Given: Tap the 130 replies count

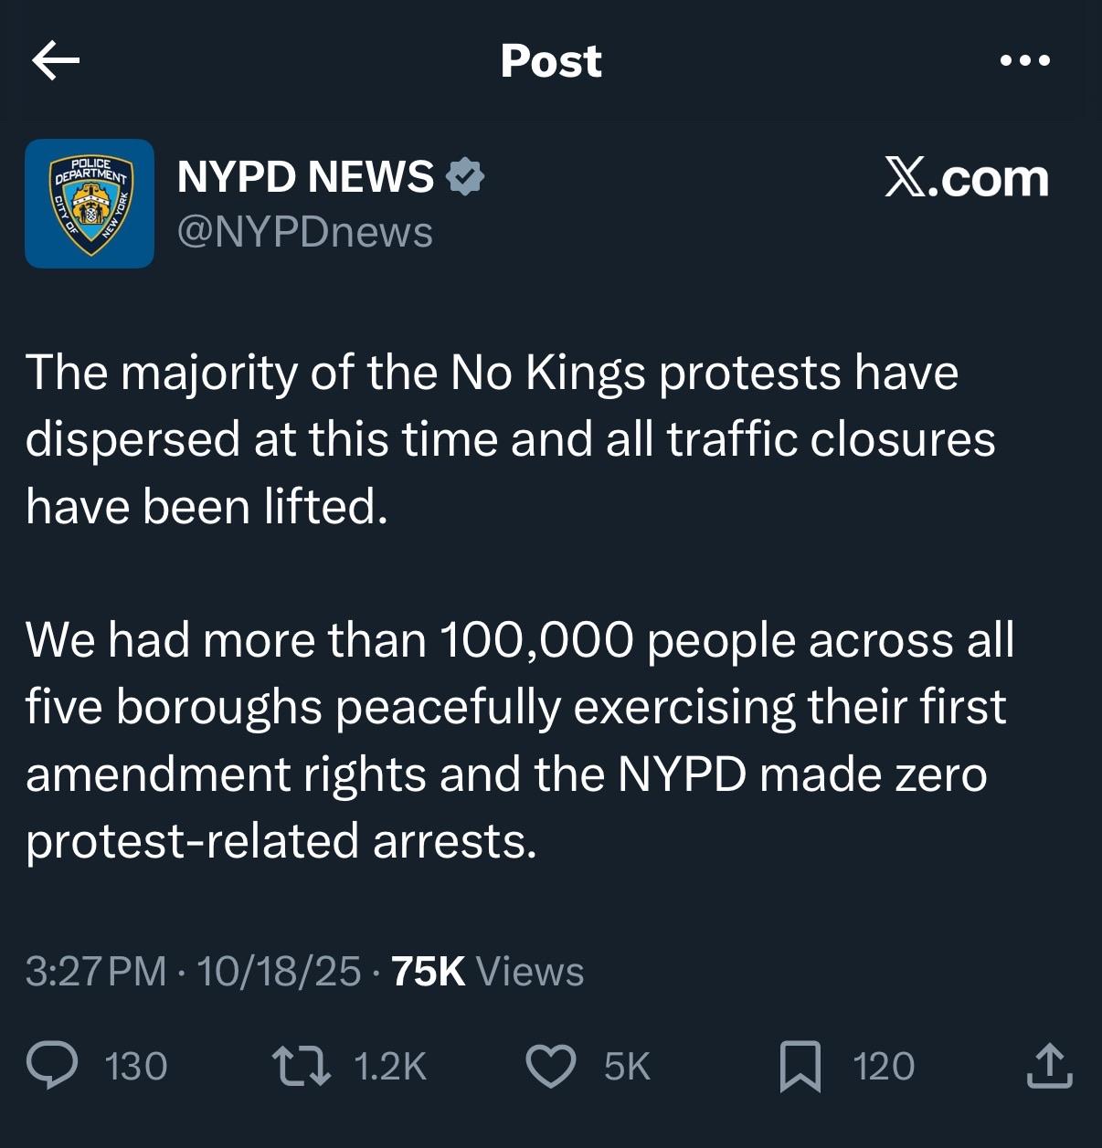Looking at the screenshot, I should [136, 1067].
